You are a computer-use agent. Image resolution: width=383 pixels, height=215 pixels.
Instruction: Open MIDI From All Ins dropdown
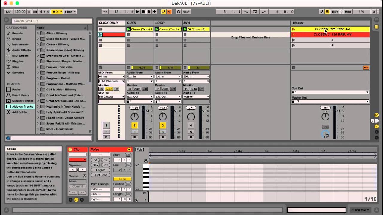[x=112, y=76]
